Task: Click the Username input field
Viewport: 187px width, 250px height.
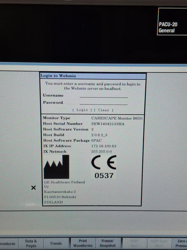Action: (104, 95)
